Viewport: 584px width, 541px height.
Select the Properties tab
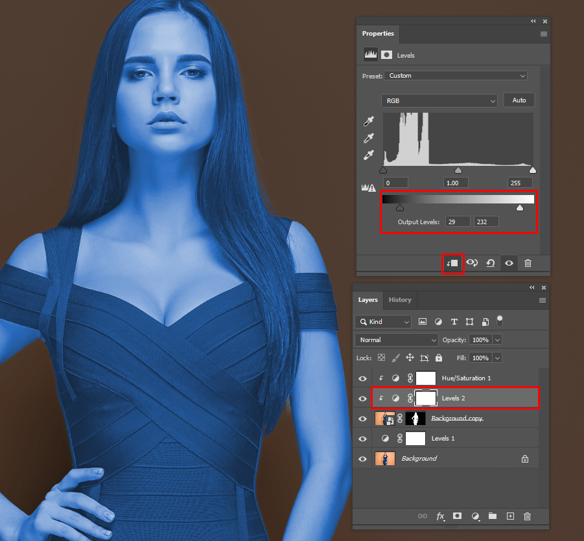tap(378, 34)
